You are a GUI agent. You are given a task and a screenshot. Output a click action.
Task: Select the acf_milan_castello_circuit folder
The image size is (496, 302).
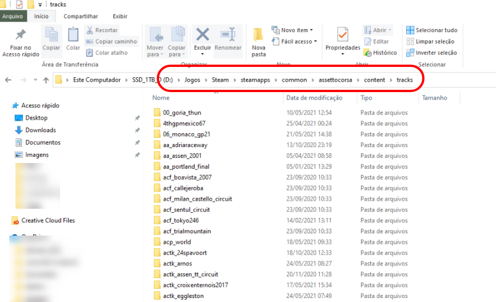click(x=197, y=198)
